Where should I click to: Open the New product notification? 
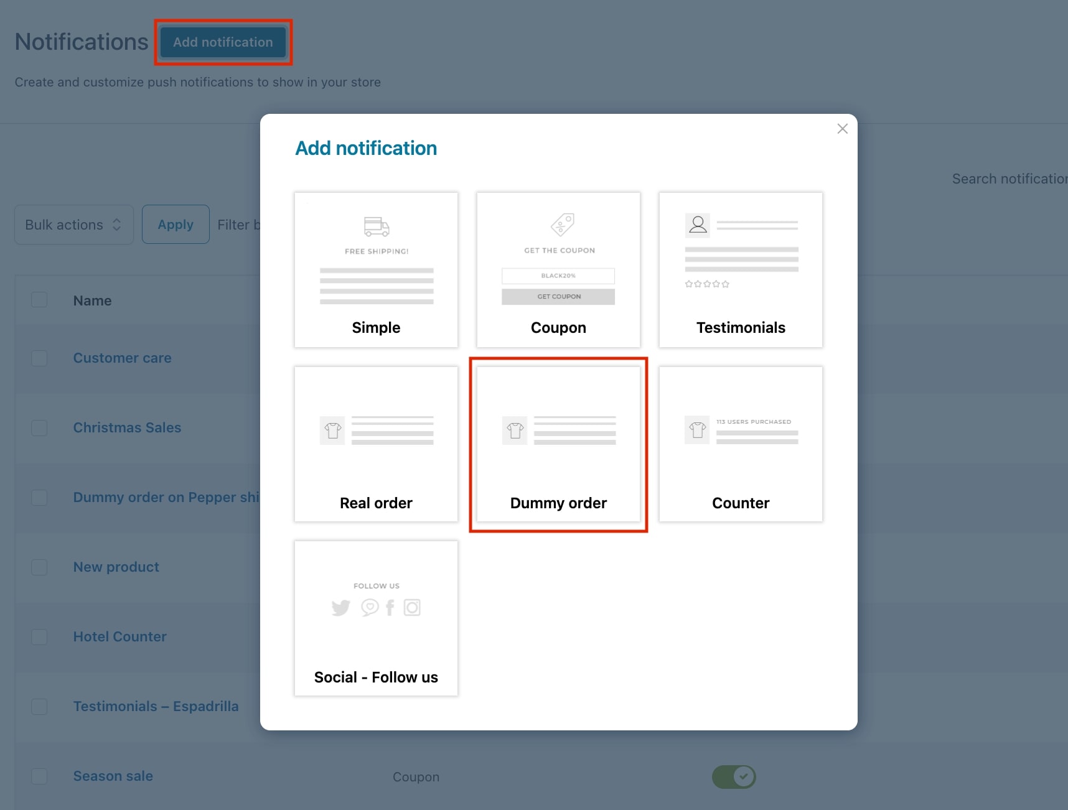(x=116, y=567)
